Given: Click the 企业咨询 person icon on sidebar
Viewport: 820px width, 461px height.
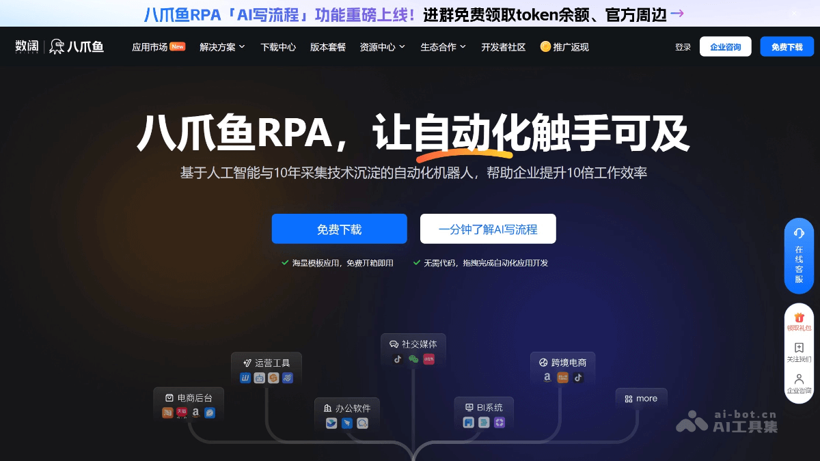Looking at the screenshot, I should pos(799,378).
